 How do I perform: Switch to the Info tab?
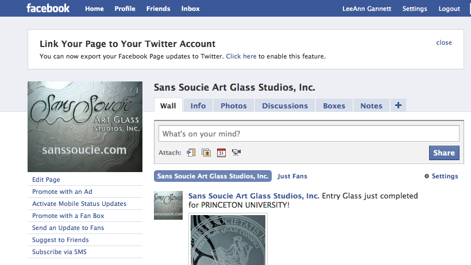(x=198, y=106)
